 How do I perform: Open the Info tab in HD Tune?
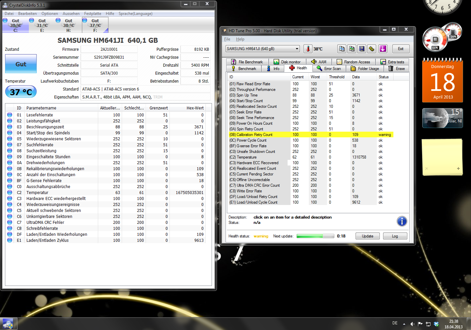[273, 69]
